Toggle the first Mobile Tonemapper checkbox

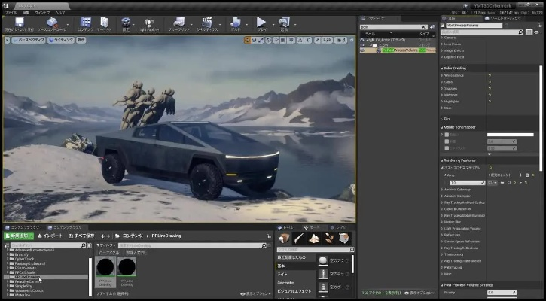[x=445, y=135]
